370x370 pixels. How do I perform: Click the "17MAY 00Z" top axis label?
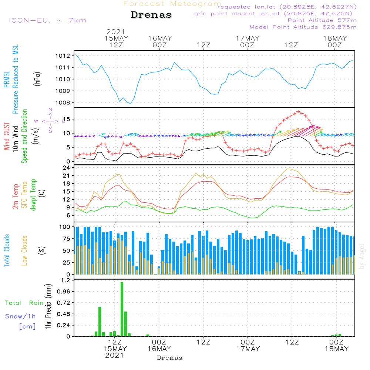pos(248,41)
